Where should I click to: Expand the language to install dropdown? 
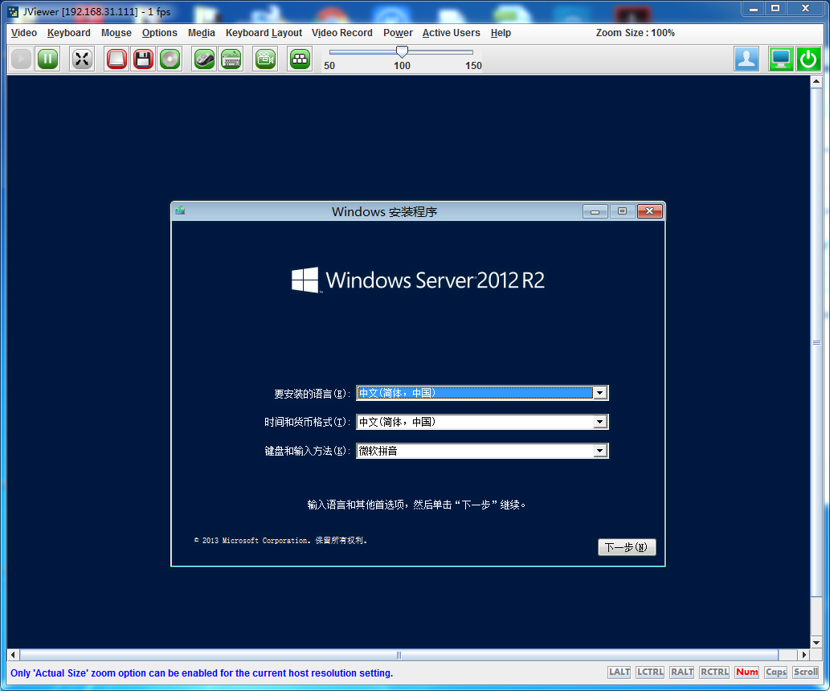click(x=599, y=394)
